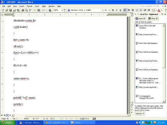Click the Insert Hyperlink globe icon
Viewport: 167px width, 125px height.
(x=50, y=10)
